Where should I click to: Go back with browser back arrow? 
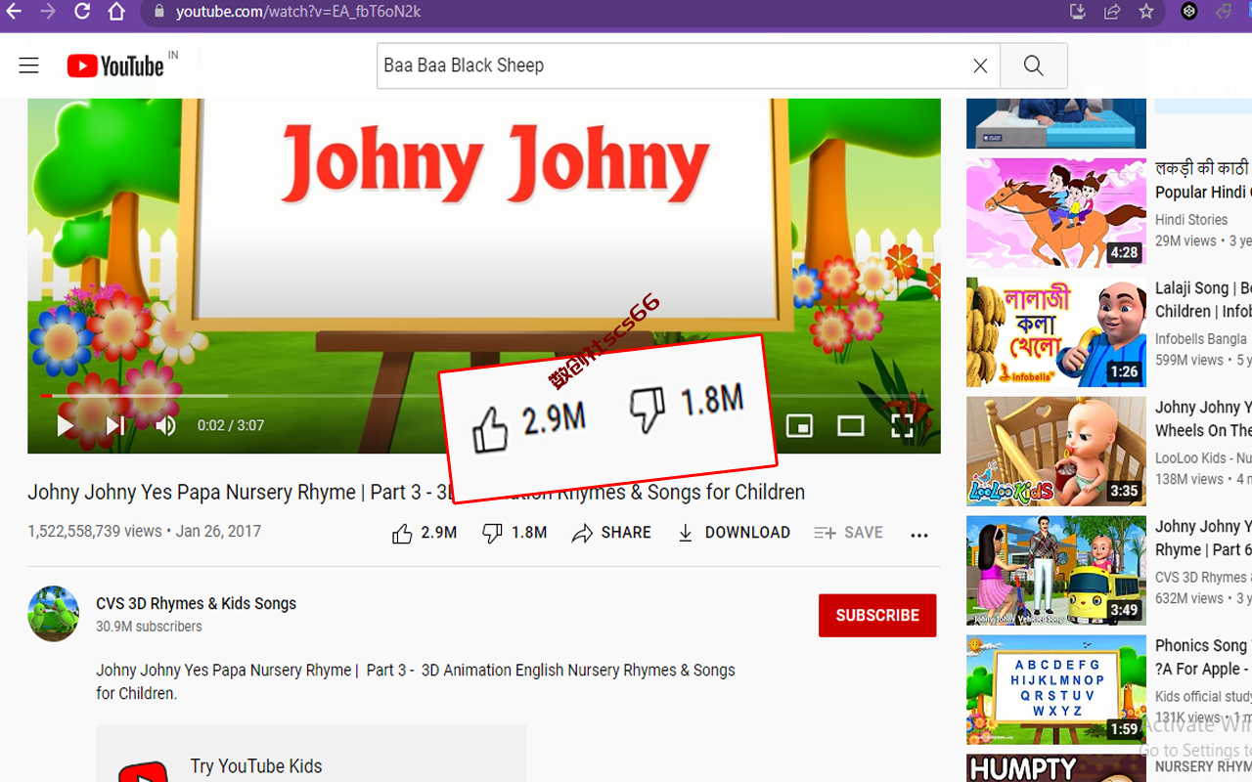point(14,12)
